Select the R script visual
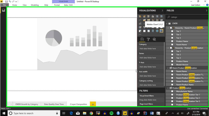 (x=153, y=31)
